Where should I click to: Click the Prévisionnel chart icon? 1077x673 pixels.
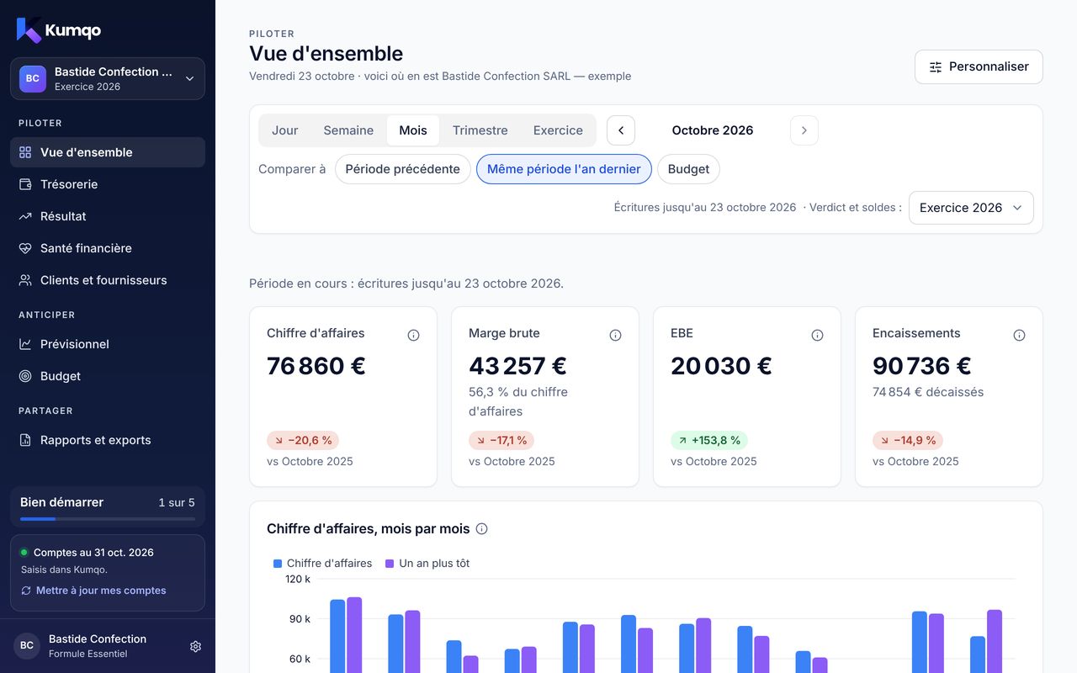click(x=25, y=344)
